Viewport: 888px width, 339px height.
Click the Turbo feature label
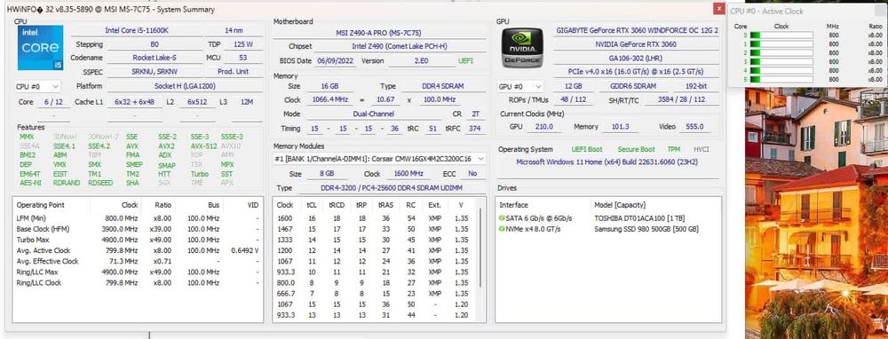[x=199, y=174]
